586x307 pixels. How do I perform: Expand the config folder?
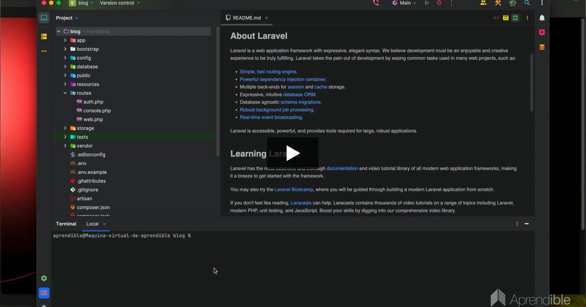pos(65,58)
